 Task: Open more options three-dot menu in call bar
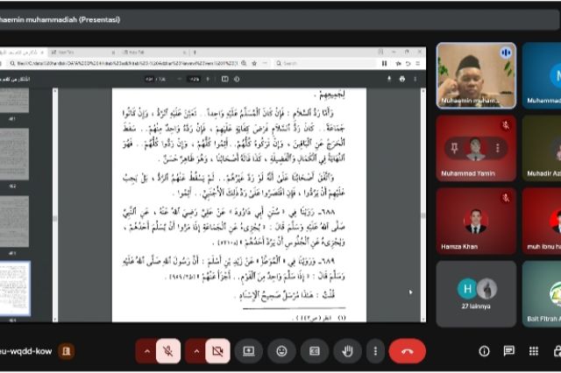(x=375, y=351)
